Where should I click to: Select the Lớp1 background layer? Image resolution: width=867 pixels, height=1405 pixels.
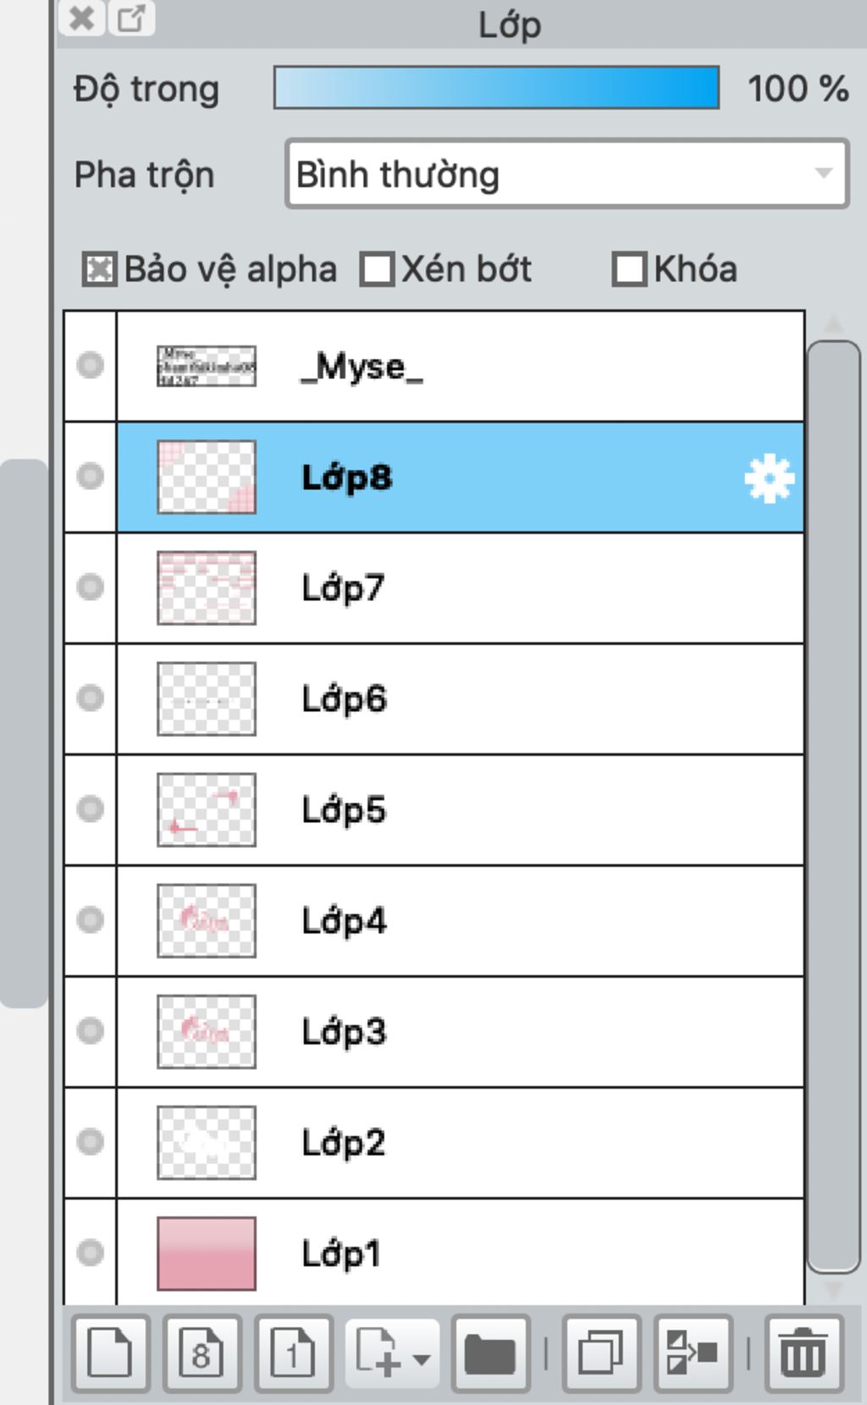tap(460, 1252)
